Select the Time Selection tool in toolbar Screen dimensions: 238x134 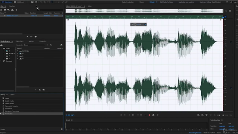(52, 2)
